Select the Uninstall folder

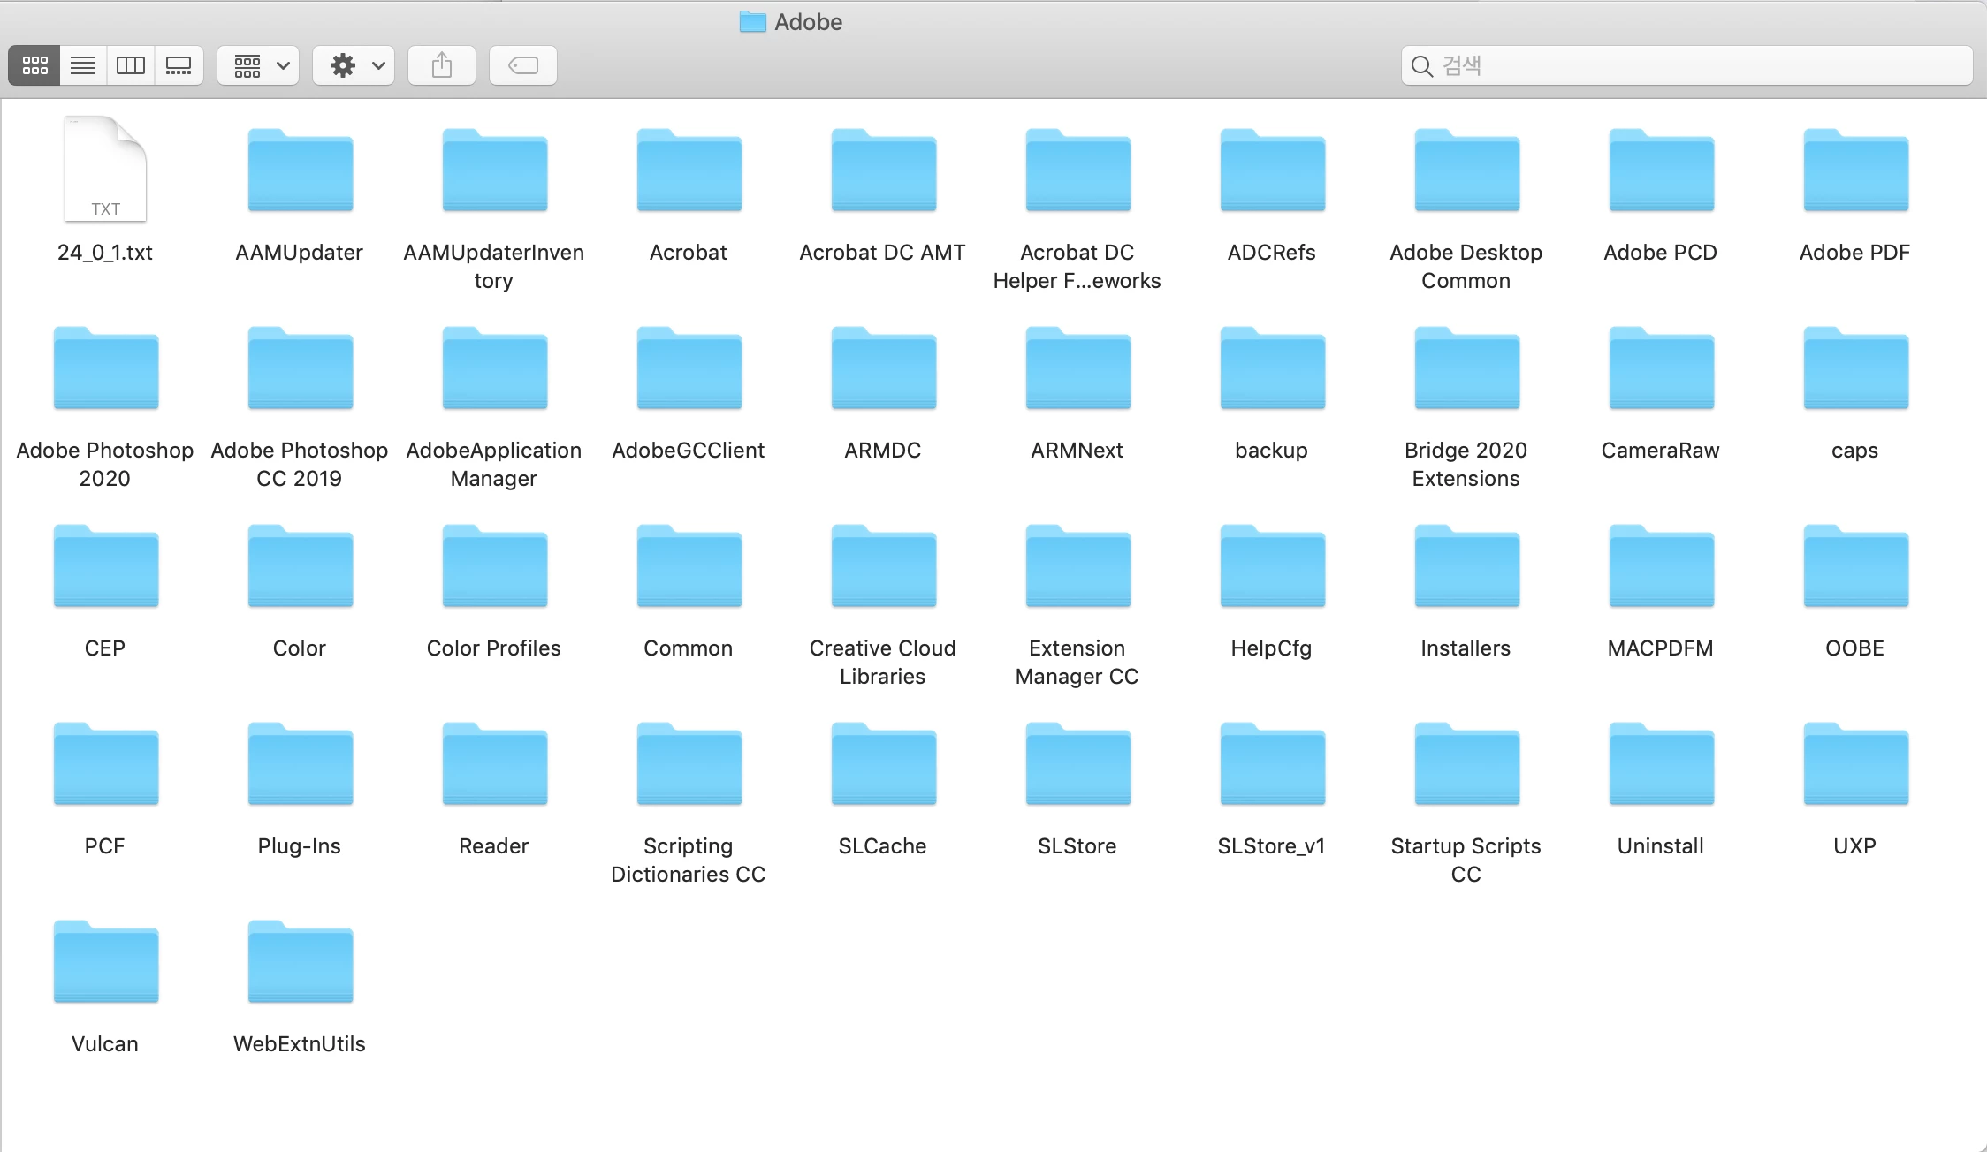pos(1661,765)
